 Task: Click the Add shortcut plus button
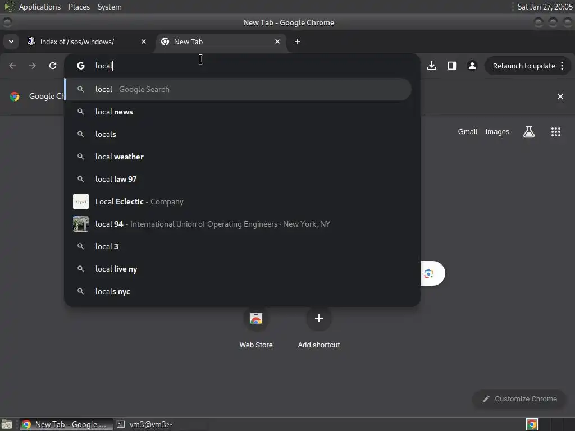(319, 318)
